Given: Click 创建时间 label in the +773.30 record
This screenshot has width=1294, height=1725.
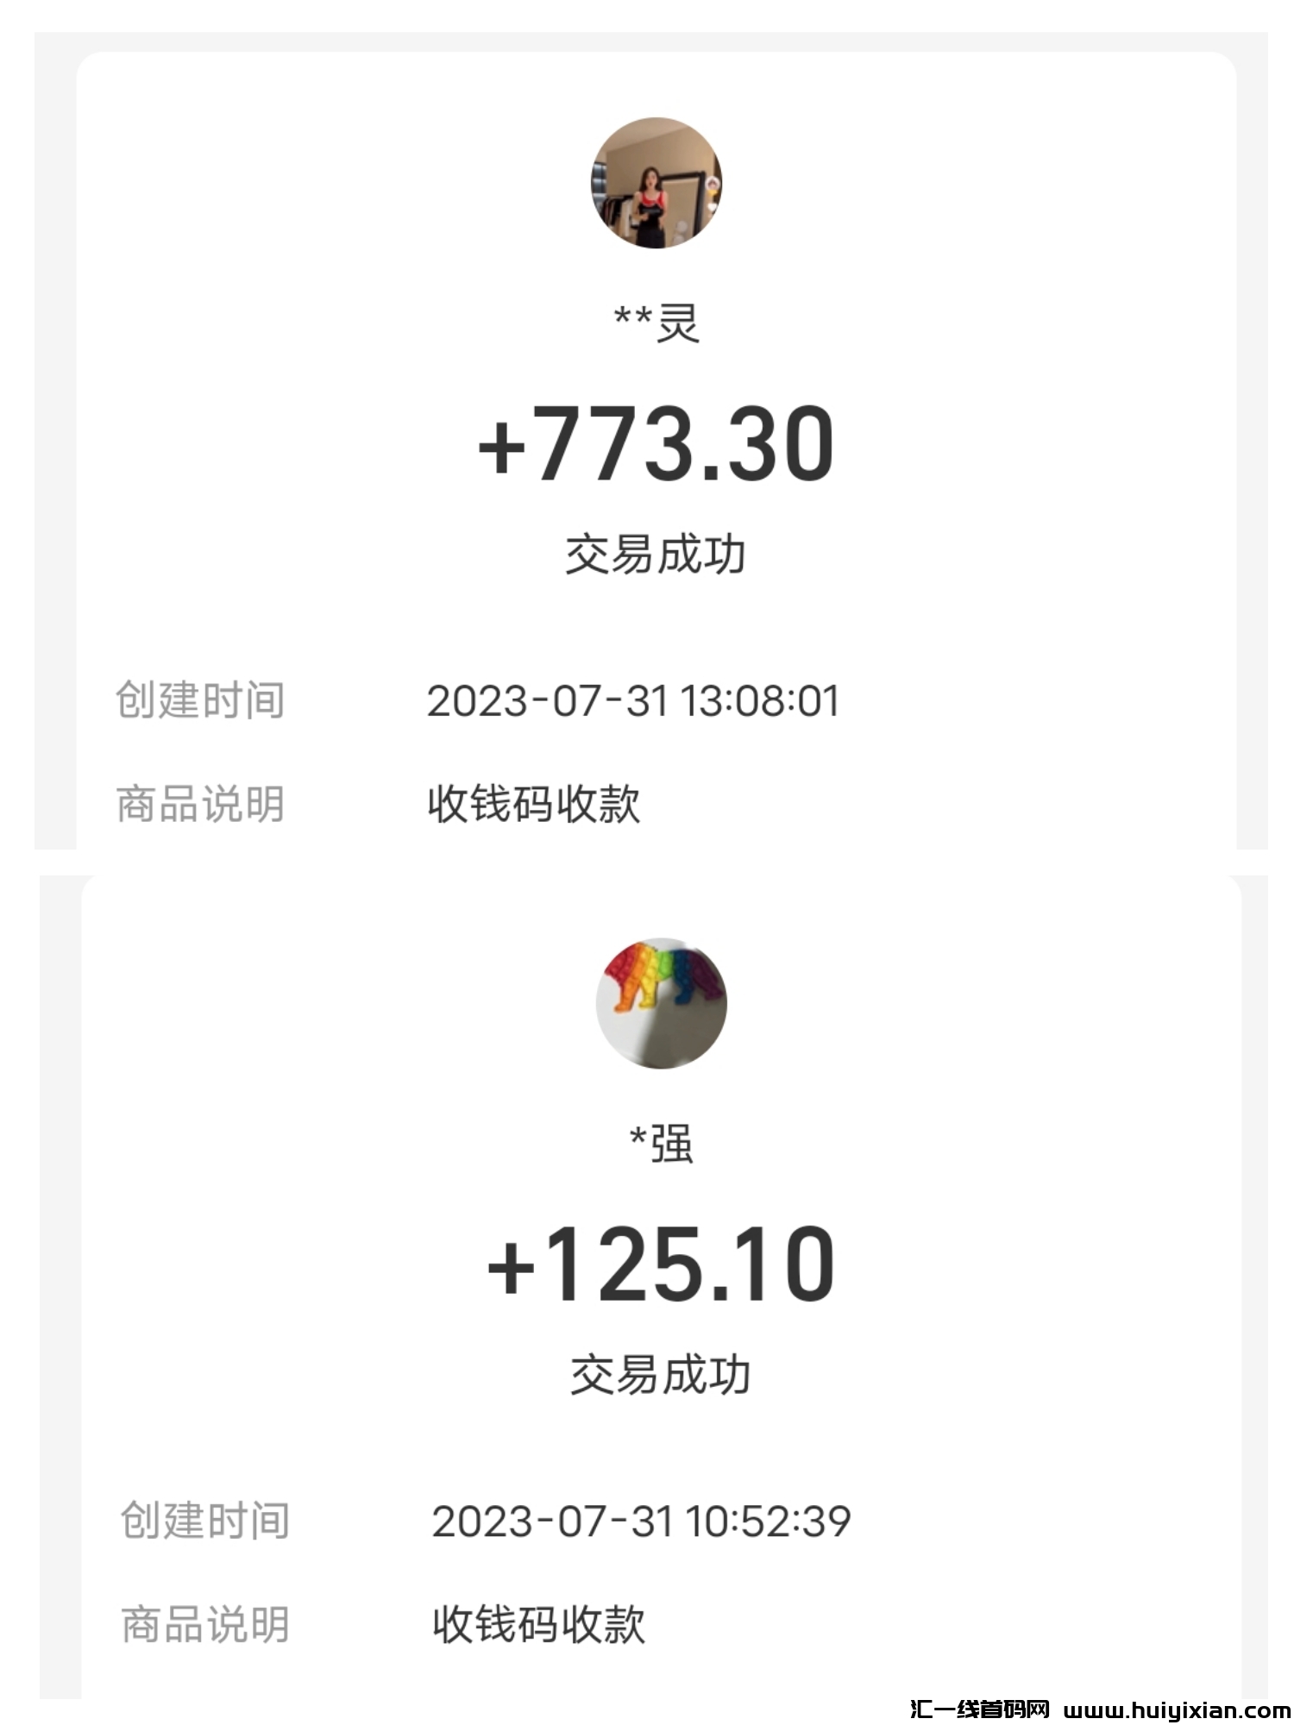Looking at the screenshot, I should [200, 700].
